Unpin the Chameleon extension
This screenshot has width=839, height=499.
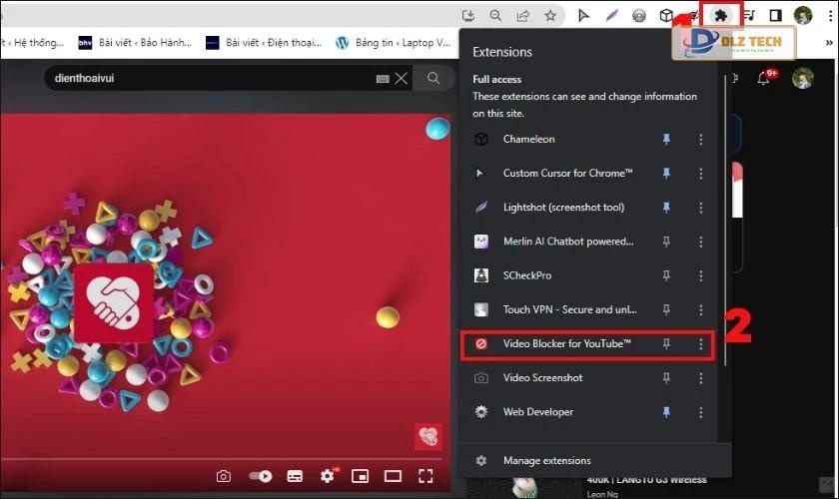666,139
